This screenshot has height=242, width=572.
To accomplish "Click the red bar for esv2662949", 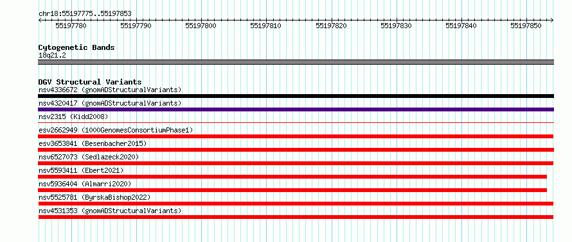I will pyautogui.click(x=296, y=136).
